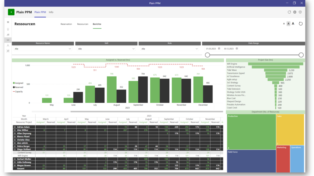
Task: Click the person icon in the sidebar
Action: point(8,45)
